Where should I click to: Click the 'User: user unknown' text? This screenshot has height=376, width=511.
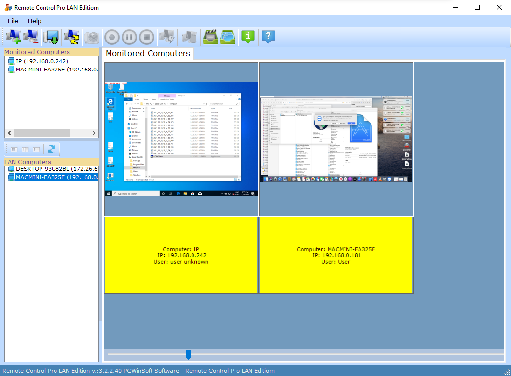(181, 262)
